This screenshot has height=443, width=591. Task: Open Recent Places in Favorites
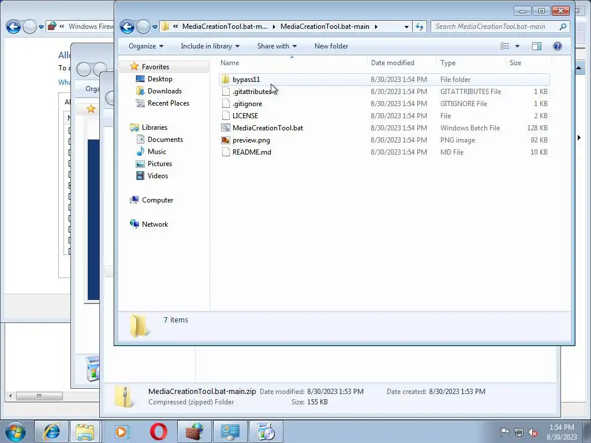pos(168,103)
